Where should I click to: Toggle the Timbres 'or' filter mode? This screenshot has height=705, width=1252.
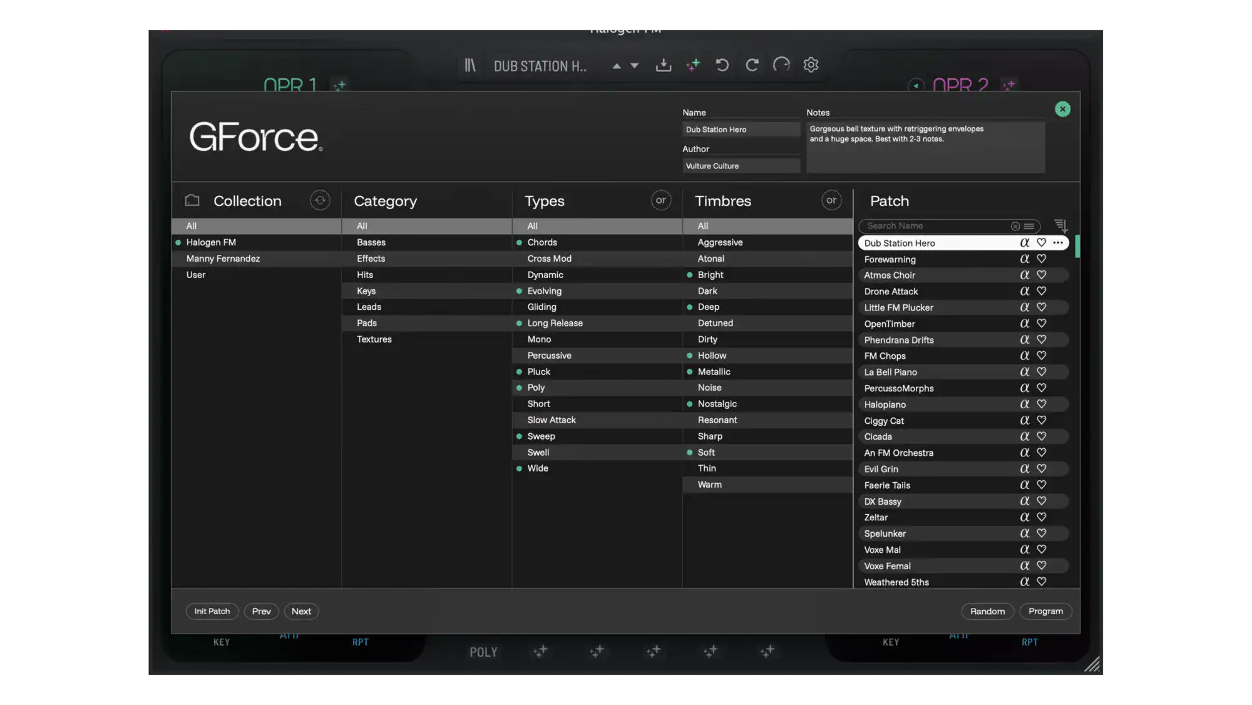831,200
